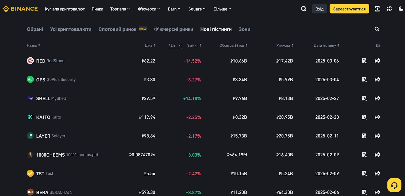Open the BERA BERACHAIN coin link
The width and height of the screenshot is (405, 196).
[x=50, y=192]
